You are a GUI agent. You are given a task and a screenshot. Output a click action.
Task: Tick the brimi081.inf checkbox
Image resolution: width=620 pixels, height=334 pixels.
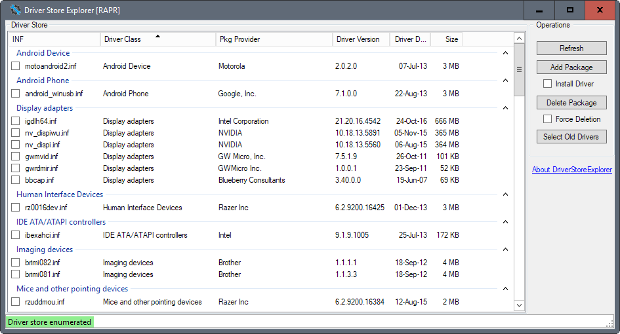16,274
